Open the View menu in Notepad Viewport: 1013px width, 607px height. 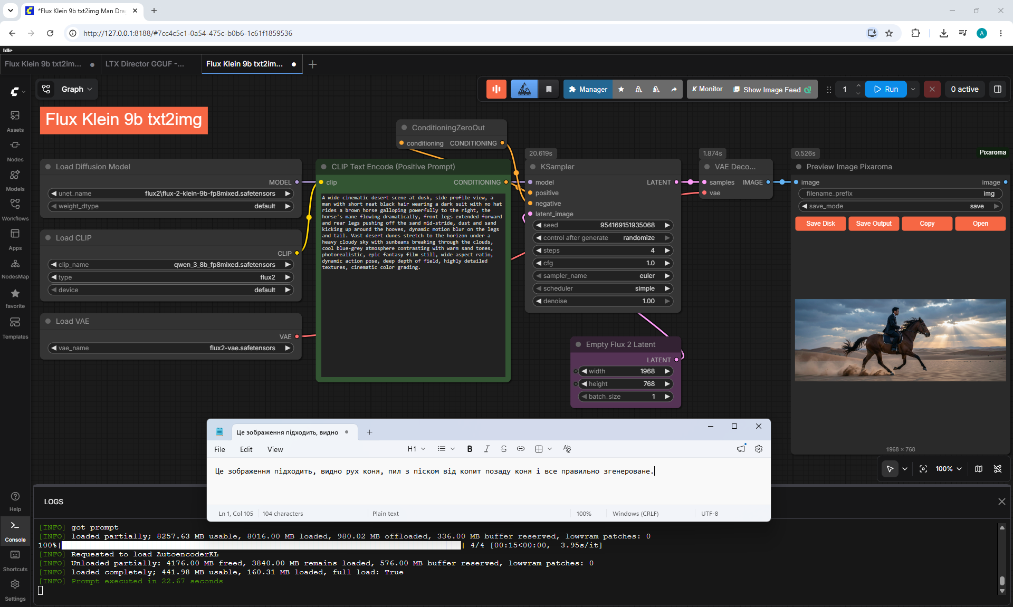coord(275,449)
